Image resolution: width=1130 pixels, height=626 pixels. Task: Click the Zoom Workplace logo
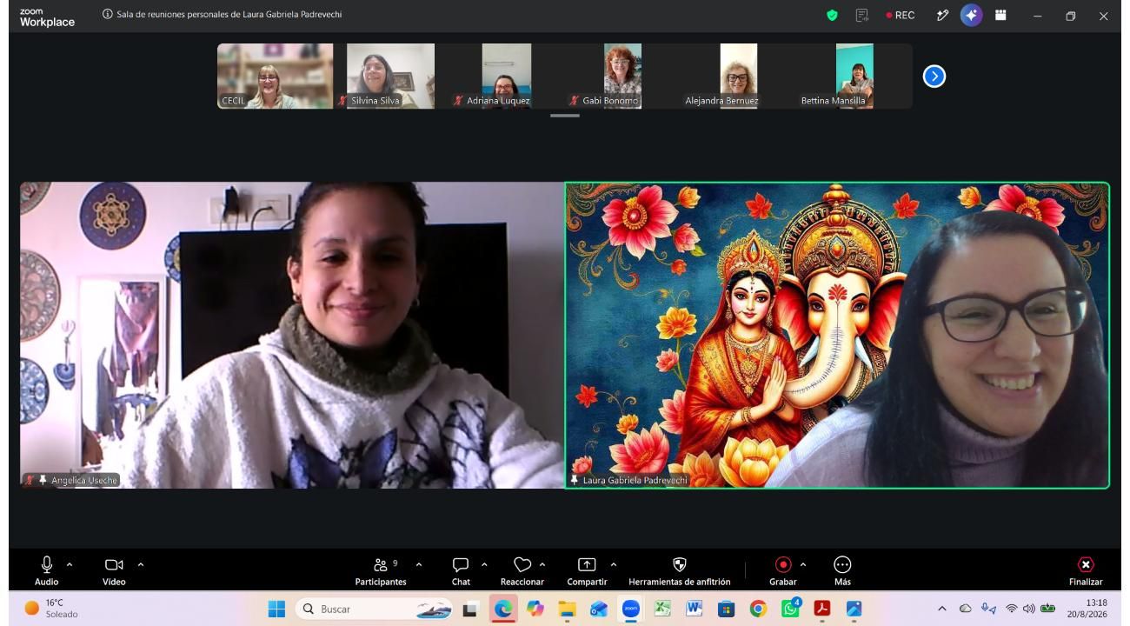[x=47, y=17]
